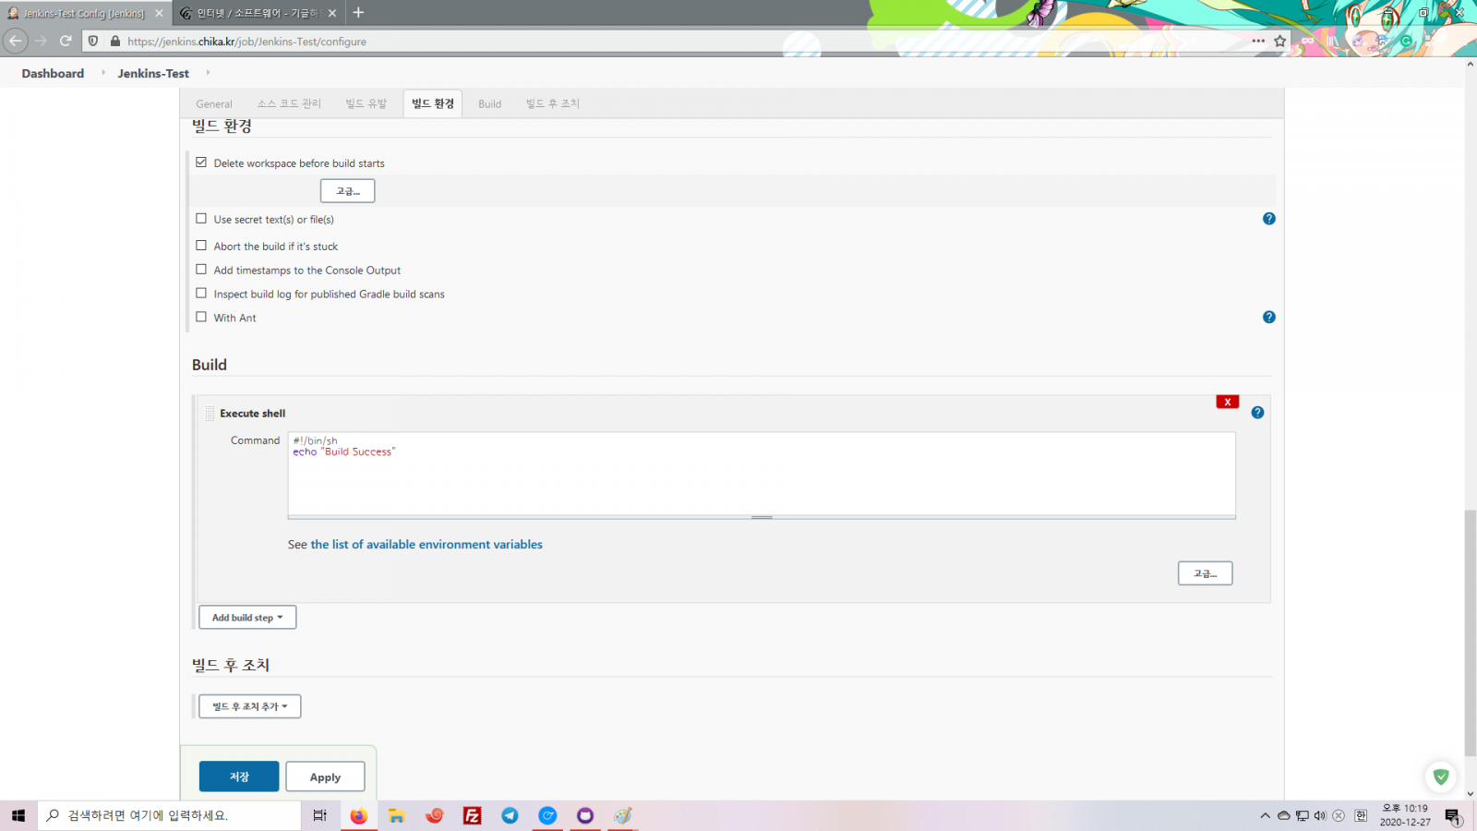Viewport: 1477px width, 831px height.
Task: Tick the With Ant checkbox
Action: (x=201, y=317)
